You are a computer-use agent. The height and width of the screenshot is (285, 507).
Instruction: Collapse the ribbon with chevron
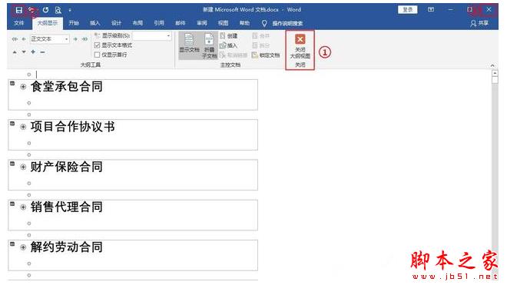click(492, 65)
